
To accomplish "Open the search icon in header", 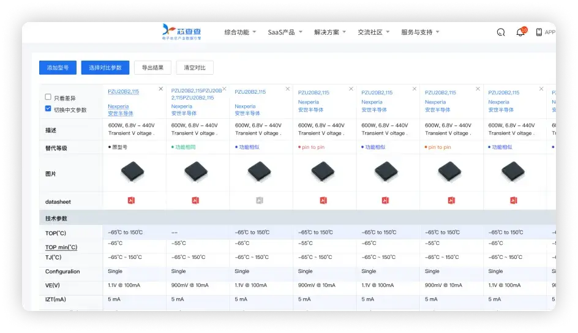I will [x=501, y=32].
